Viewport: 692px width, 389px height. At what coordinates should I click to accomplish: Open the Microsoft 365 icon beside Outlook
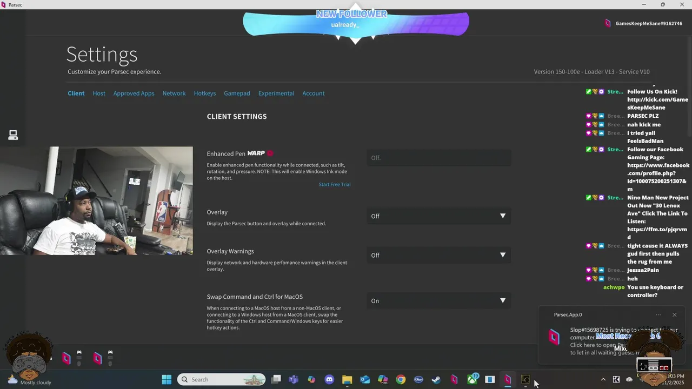point(383,379)
